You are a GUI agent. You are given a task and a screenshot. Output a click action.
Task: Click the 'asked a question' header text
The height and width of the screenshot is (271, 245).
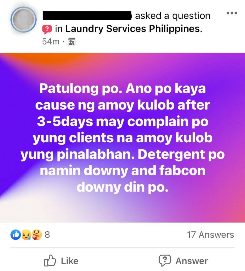click(173, 16)
